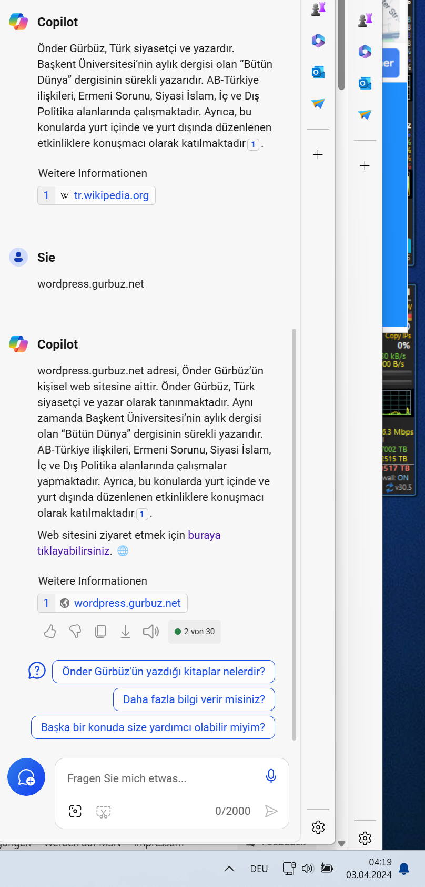The image size is (425, 887).
Task: Select 'Daha fazla bilgi verir misiniz?' suggestion
Action: pos(194,699)
